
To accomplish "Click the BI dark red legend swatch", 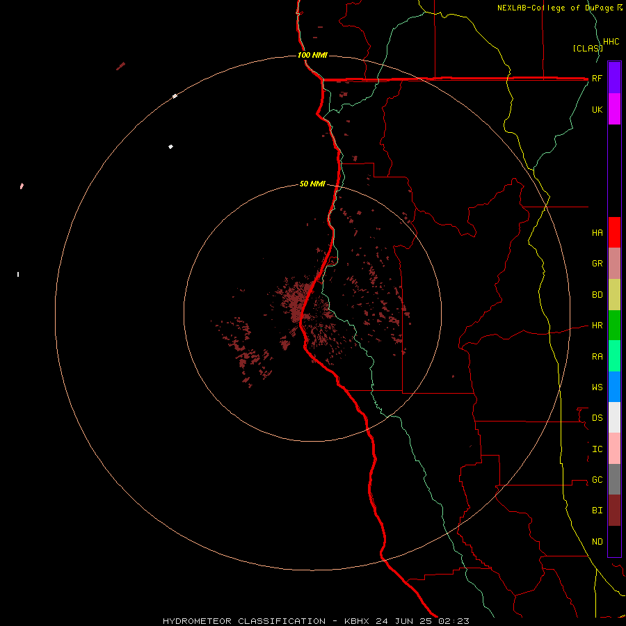I will coord(614,511).
